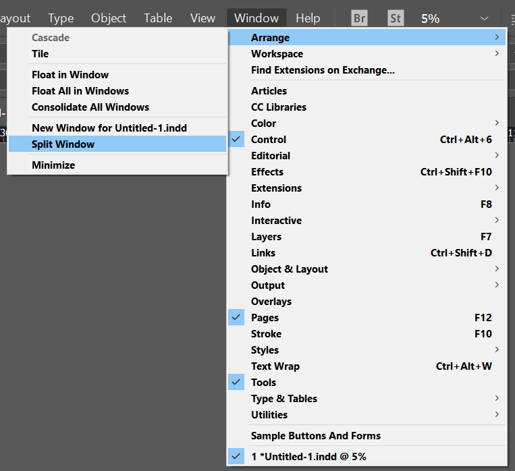Open the Links panel

367,253
